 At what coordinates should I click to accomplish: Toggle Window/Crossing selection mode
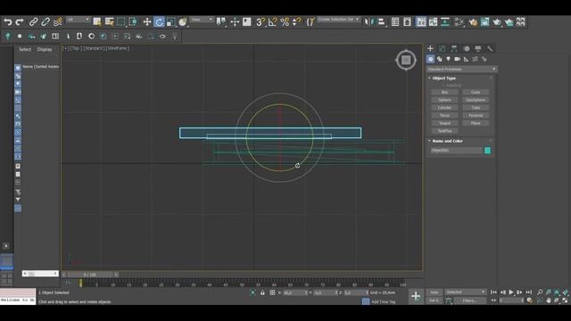pyautogui.click(x=133, y=22)
